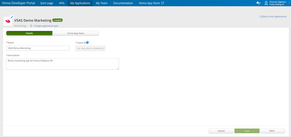The width and height of the screenshot is (291, 137).
Task: Click the pencil edit icon on app logo
Action: coord(12,17)
